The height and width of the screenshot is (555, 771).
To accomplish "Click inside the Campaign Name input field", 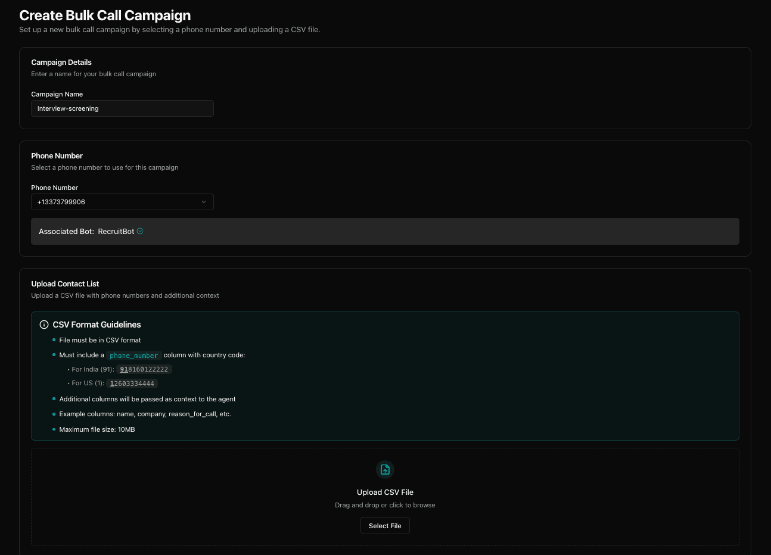I will coord(122,108).
